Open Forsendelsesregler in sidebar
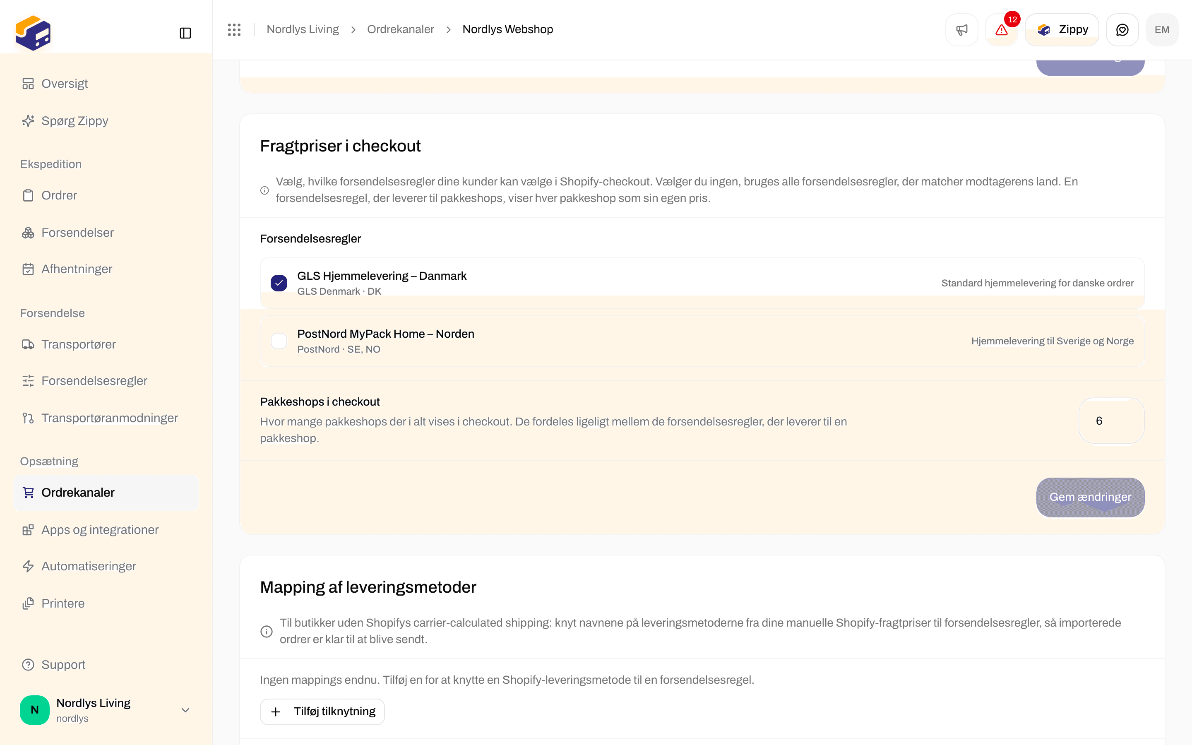Viewport: 1192px width, 745px height. (x=106, y=381)
